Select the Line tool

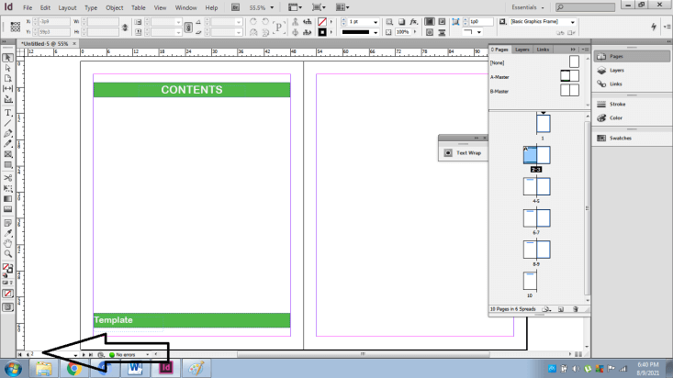coord(7,123)
